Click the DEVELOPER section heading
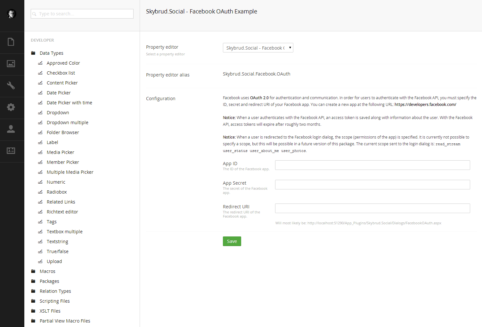The height and width of the screenshot is (327, 482). (x=42, y=40)
